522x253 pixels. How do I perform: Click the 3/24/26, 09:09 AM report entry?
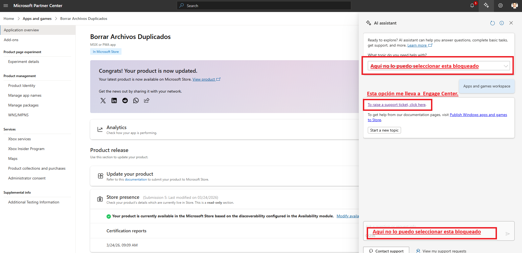click(122, 245)
